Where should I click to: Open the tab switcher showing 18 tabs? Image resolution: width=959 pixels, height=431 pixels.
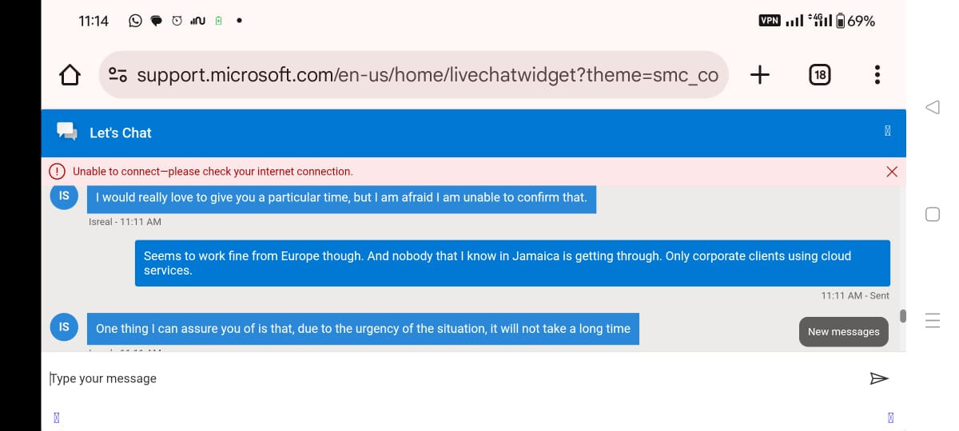pos(819,75)
